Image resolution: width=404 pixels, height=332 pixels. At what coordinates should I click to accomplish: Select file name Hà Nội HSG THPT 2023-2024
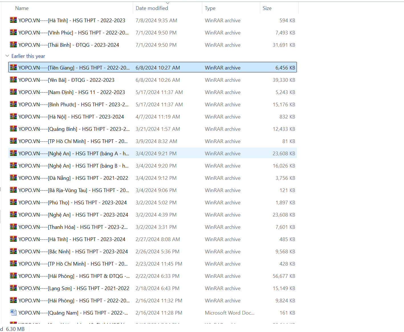[71, 117]
